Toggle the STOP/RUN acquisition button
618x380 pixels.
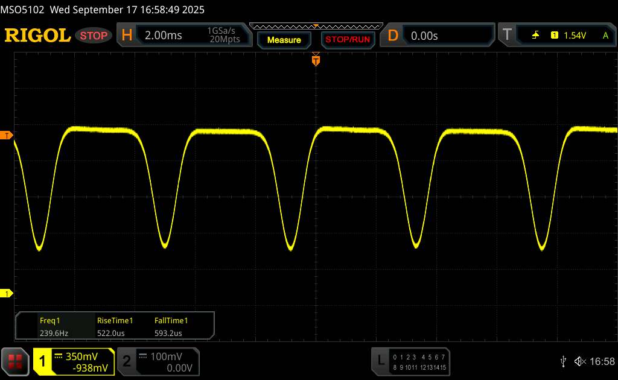[x=347, y=40]
